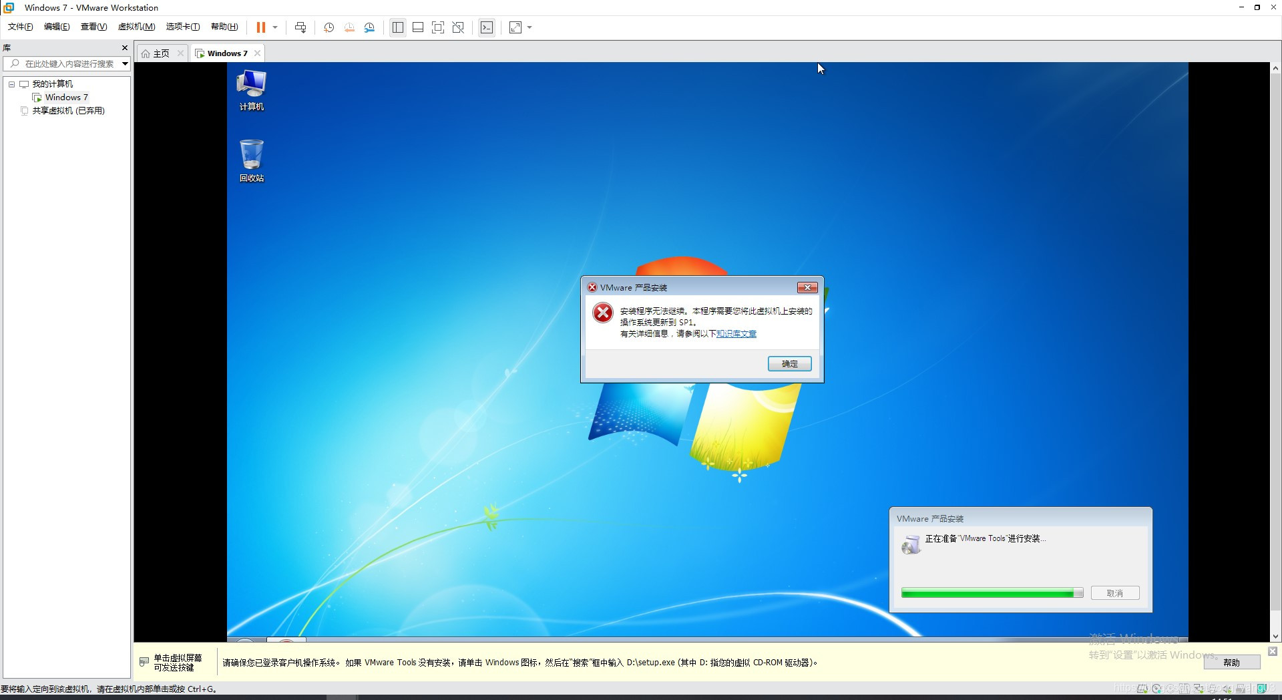Switch to Unity mode
The width and height of the screenshot is (1282, 700).
(458, 27)
